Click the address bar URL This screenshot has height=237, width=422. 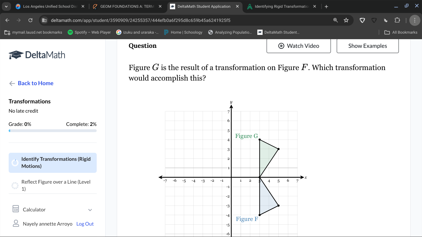click(x=141, y=20)
